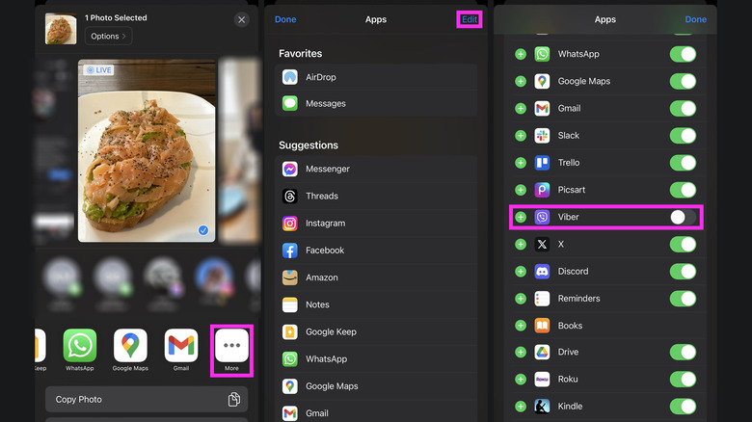
Task: Choose Messenger from Suggestions
Action: [x=376, y=169]
